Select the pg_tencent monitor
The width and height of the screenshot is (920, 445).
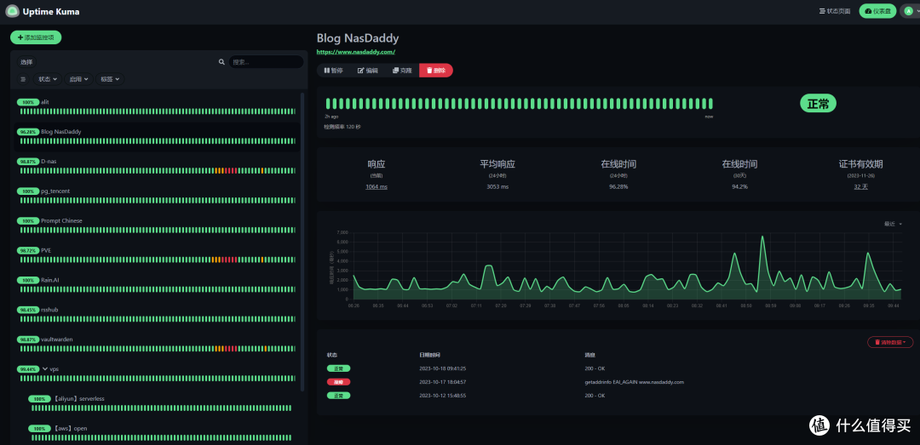[x=157, y=195]
